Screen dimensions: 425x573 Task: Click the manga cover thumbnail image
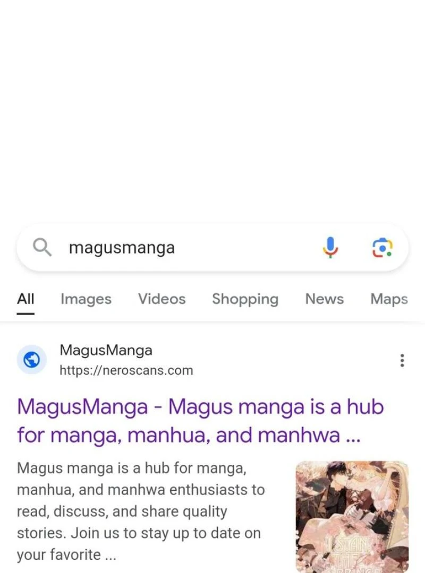[352, 517]
